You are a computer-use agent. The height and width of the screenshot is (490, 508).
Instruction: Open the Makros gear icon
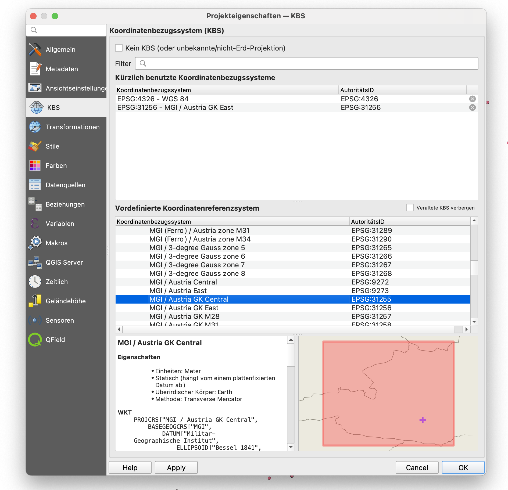(x=35, y=243)
